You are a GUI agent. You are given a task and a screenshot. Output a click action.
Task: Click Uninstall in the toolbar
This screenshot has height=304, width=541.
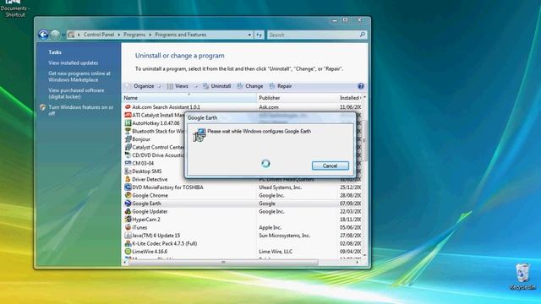click(217, 86)
